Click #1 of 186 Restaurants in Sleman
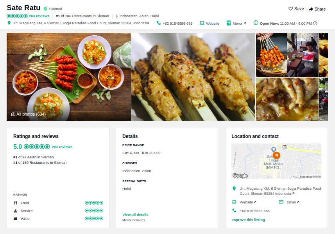Screen dimensions: 335x234 tap(82, 16)
